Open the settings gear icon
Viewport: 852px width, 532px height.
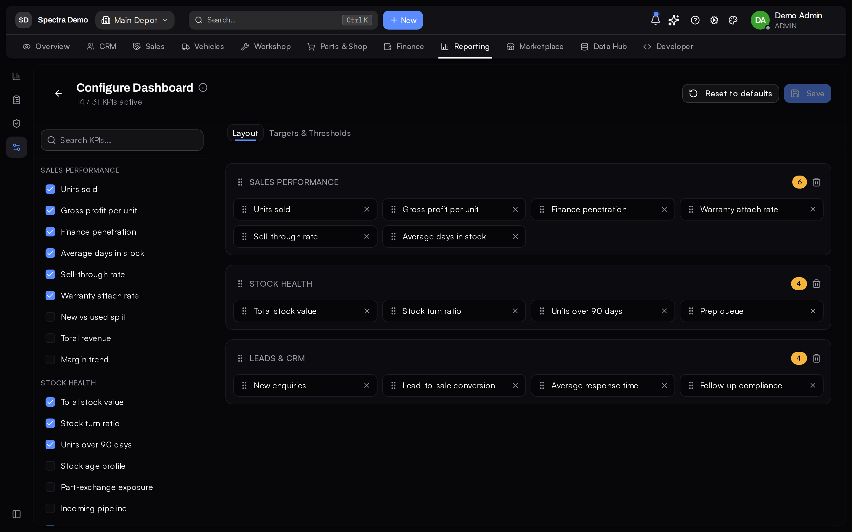pyautogui.click(x=714, y=20)
